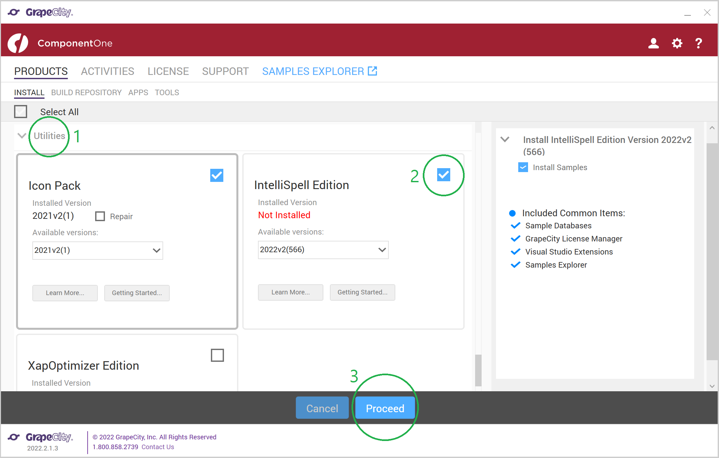The width and height of the screenshot is (719, 458).
Task: Collapse the Utilities section chevron
Action: click(x=22, y=135)
